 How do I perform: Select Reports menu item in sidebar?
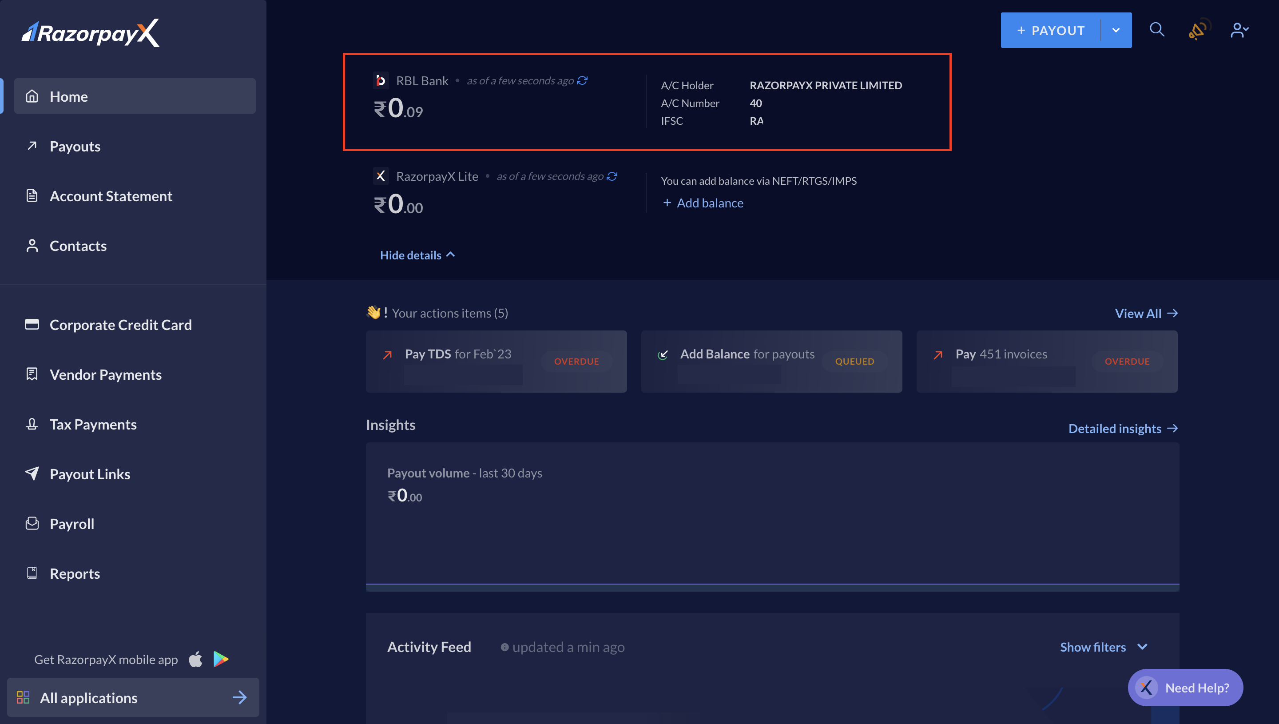point(75,574)
